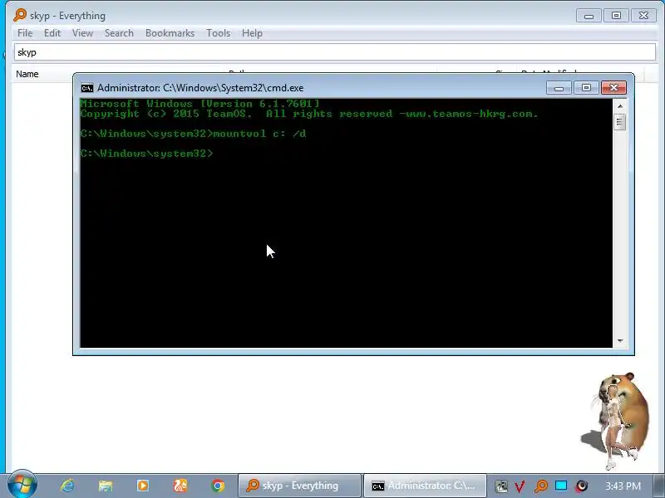Open Help menu in Everything
Screen dimensions: 665x498
(252, 33)
